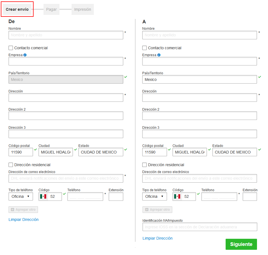Click sender Limpiar Dirección link
This screenshot has height=255, width=268.
click(23, 220)
